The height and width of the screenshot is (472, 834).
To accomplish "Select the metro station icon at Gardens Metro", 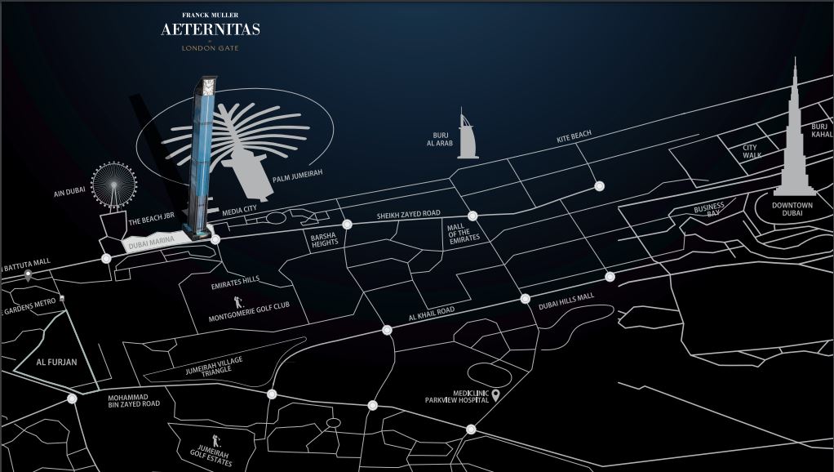I will (x=62, y=299).
